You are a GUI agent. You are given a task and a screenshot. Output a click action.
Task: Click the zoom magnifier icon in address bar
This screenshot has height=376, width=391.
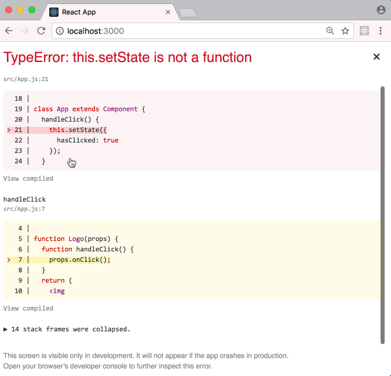pyautogui.click(x=330, y=31)
